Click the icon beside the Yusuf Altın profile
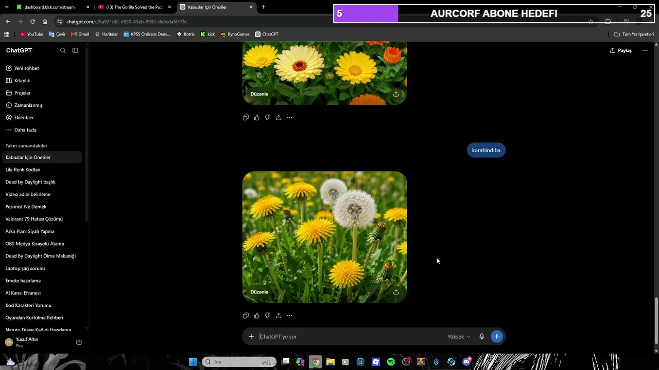The height and width of the screenshot is (370, 659). (79, 342)
